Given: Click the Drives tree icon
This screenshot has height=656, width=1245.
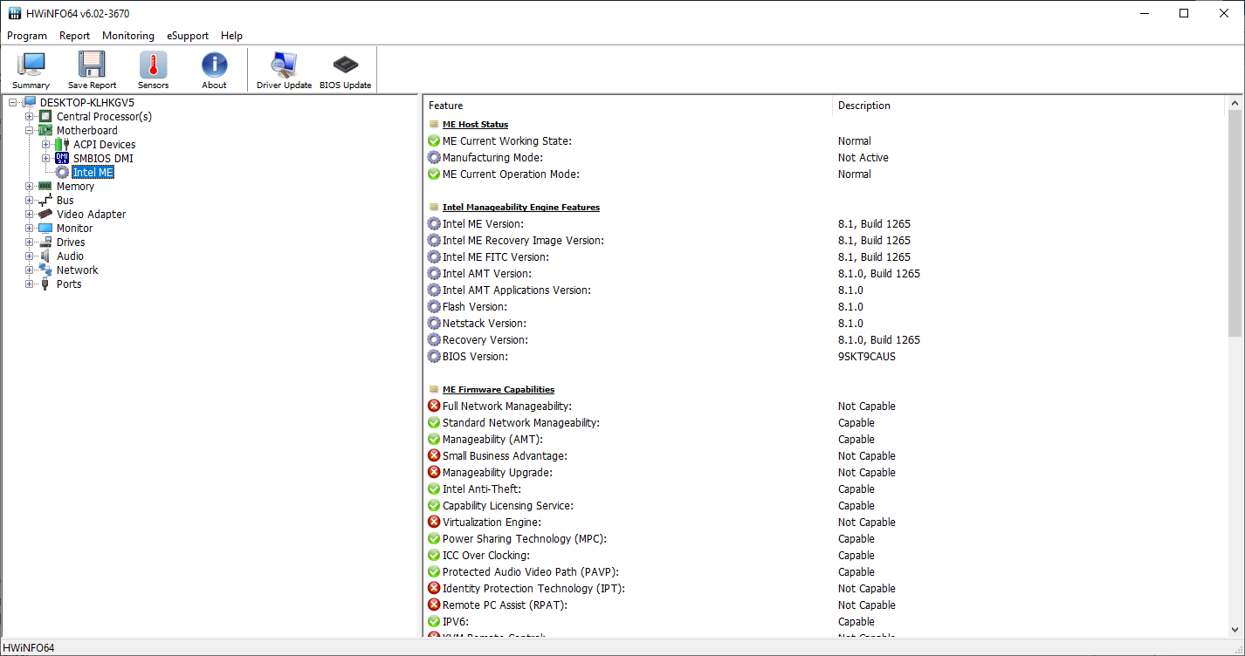Looking at the screenshot, I should click(45, 243).
